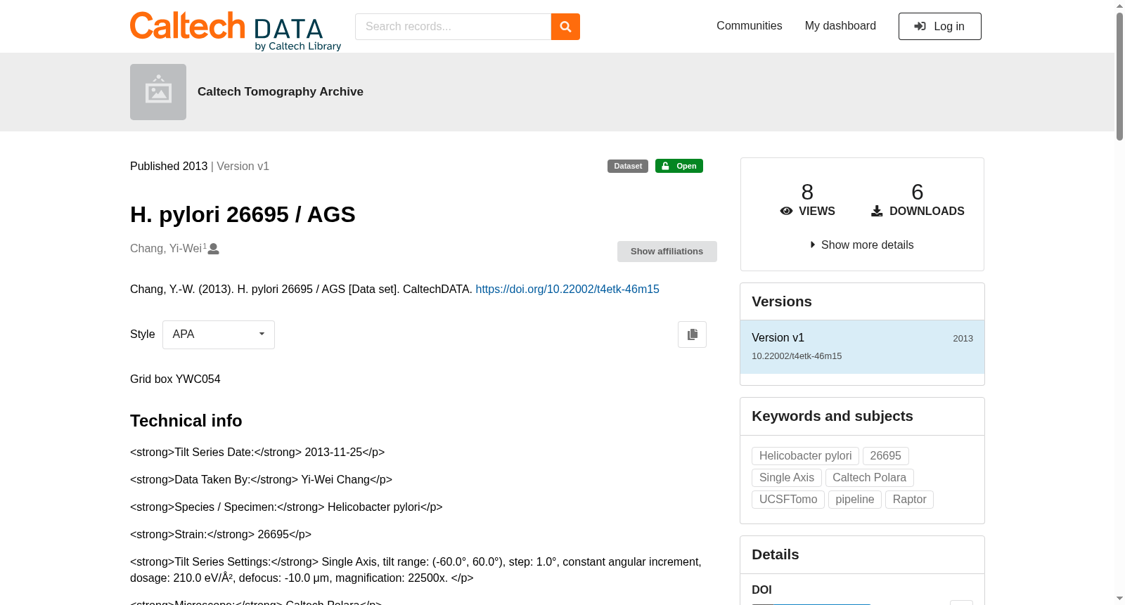The width and height of the screenshot is (1125, 605).
Task: Expand Show more details
Action: pyautogui.click(x=862, y=245)
